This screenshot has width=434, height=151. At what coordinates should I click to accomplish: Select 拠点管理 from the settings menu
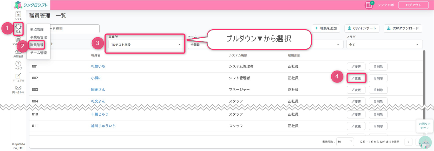(x=37, y=30)
